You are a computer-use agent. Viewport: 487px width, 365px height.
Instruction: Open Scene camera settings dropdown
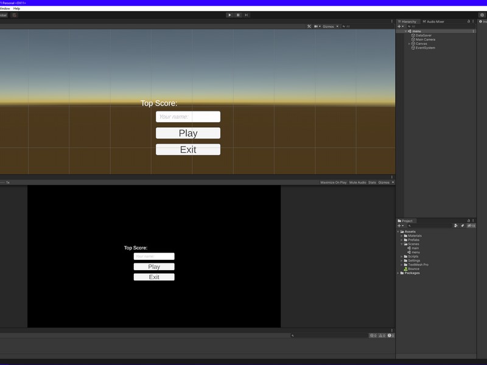[318, 27]
